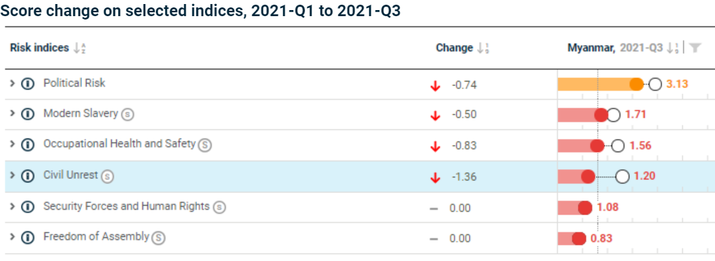Click the 1.20 score value for Civil Unrest
This screenshot has width=715, height=261.
tap(644, 176)
